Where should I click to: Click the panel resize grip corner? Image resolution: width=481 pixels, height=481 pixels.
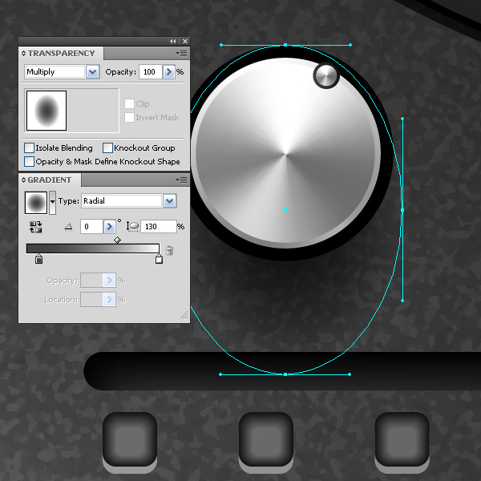[x=184, y=315]
